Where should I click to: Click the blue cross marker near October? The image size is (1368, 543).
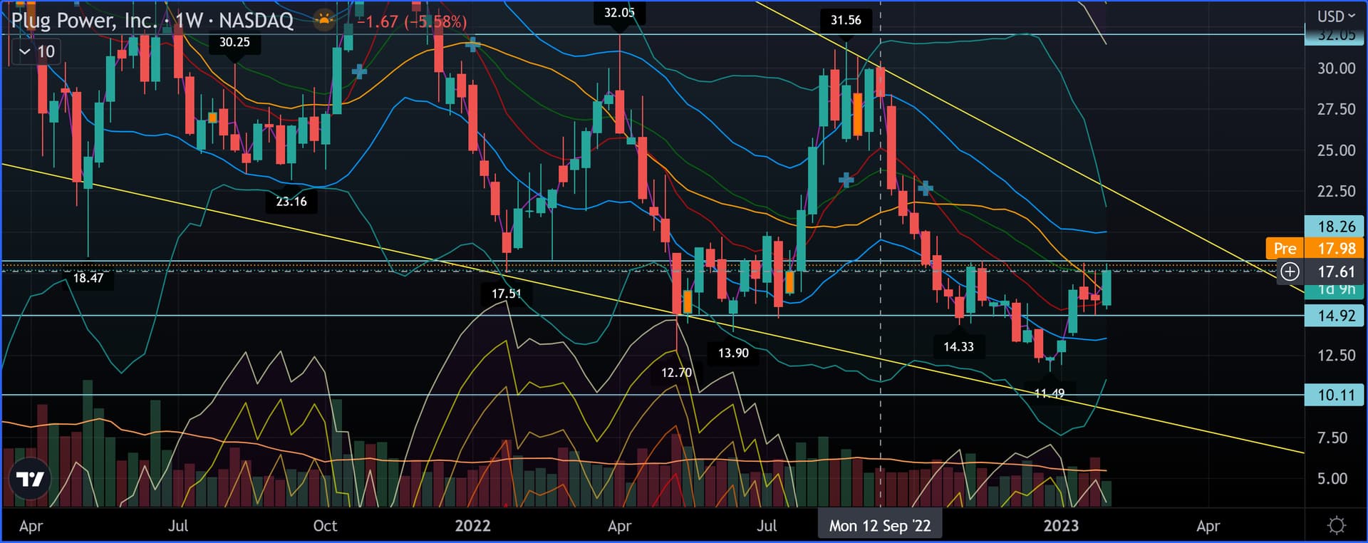(x=359, y=71)
